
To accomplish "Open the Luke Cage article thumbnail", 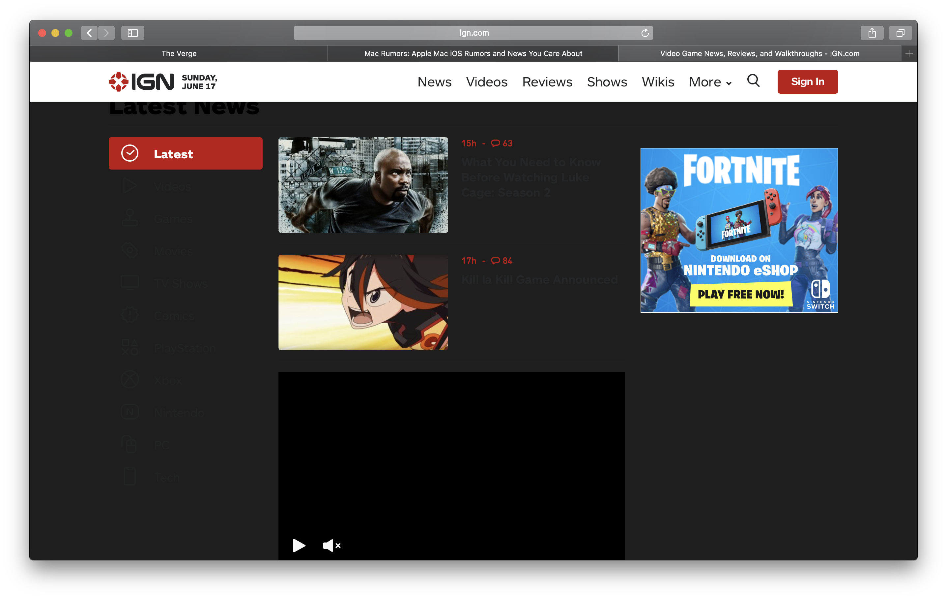I will (x=363, y=185).
